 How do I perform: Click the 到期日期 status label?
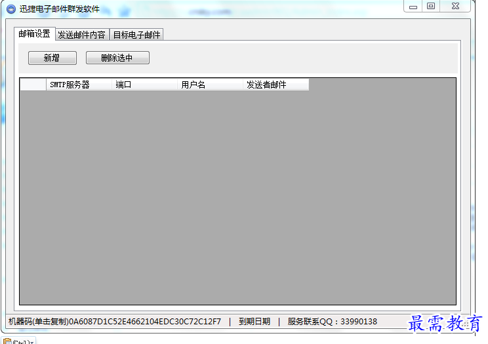pos(254,321)
